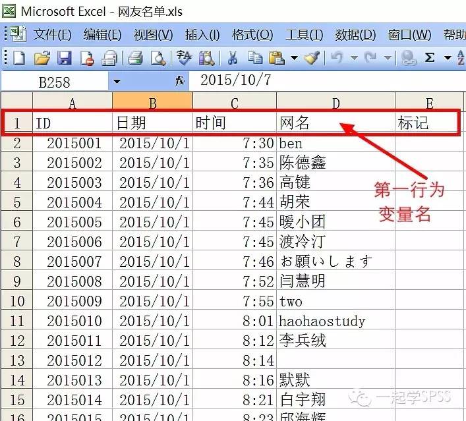Image resolution: width=466 pixels, height=421 pixels.
Task: Open the 插入(I) menu
Action: pos(202,35)
